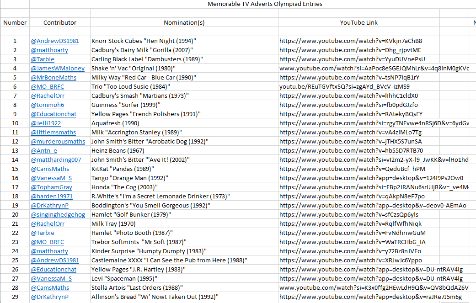This screenshot has width=476, height=303.
Task: Select the Cadbury's Smash "Martians (1973)" cell
Action: coord(184,96)
